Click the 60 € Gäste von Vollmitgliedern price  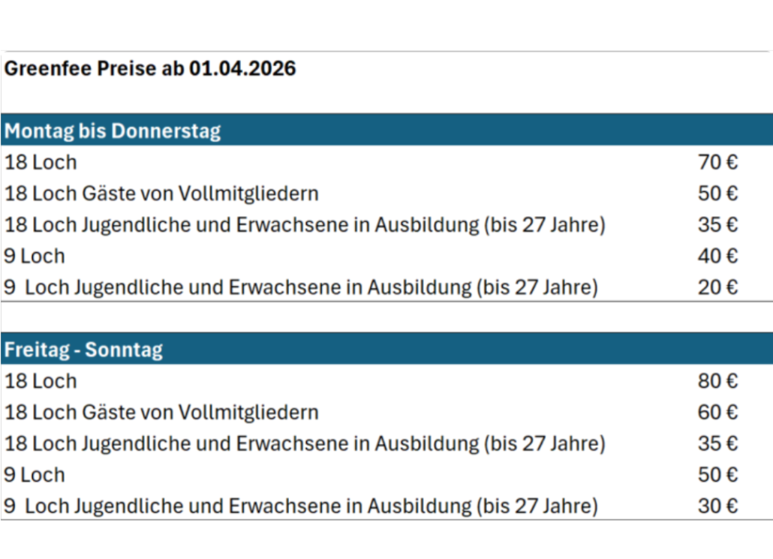[717, 413]
